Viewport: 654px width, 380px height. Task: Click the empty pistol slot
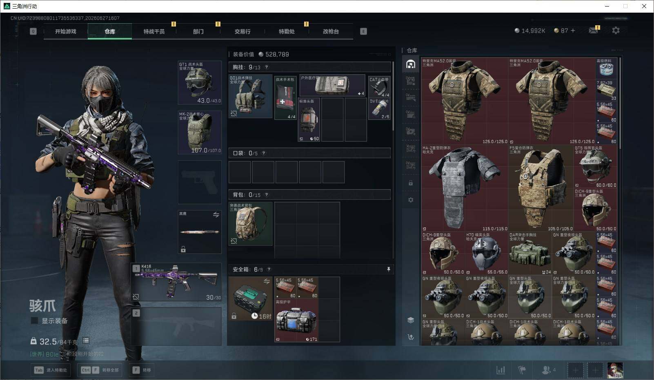pos(200,182)
